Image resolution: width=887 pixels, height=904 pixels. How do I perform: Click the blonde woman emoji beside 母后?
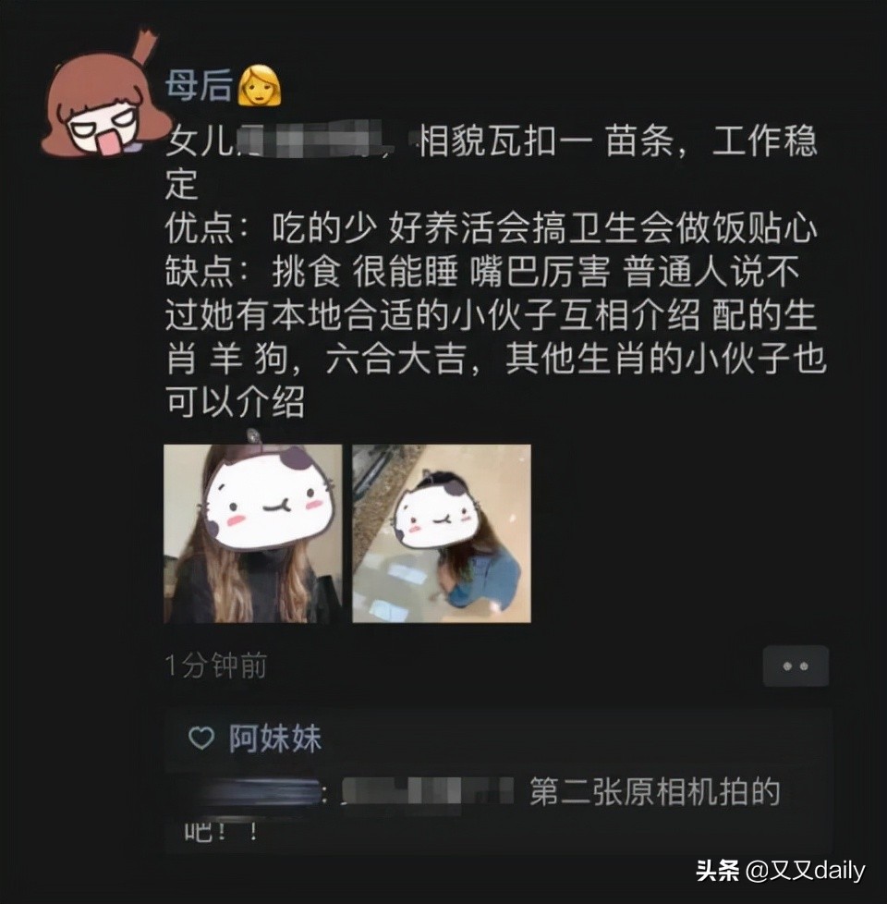(260, 85)
